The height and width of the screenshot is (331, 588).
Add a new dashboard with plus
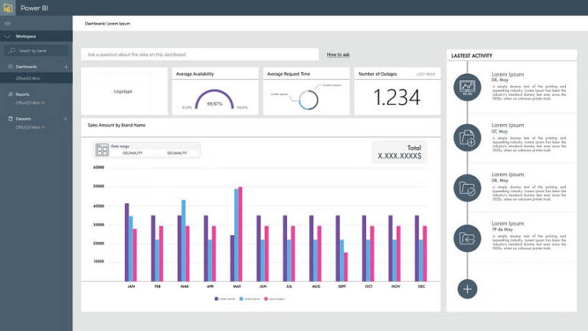[66, 67]
